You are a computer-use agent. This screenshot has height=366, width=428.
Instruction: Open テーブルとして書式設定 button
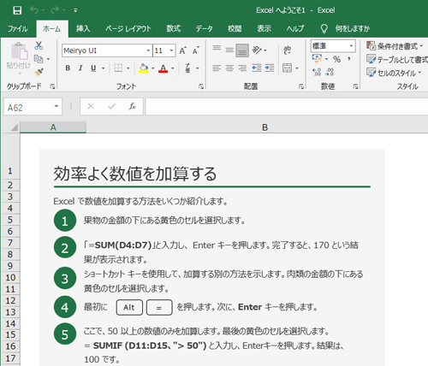pos(397,59)
